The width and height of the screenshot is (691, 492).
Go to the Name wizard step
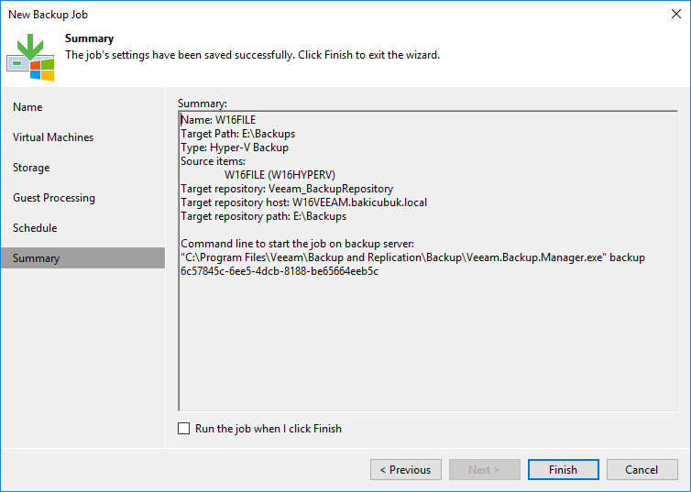(27, 107)
